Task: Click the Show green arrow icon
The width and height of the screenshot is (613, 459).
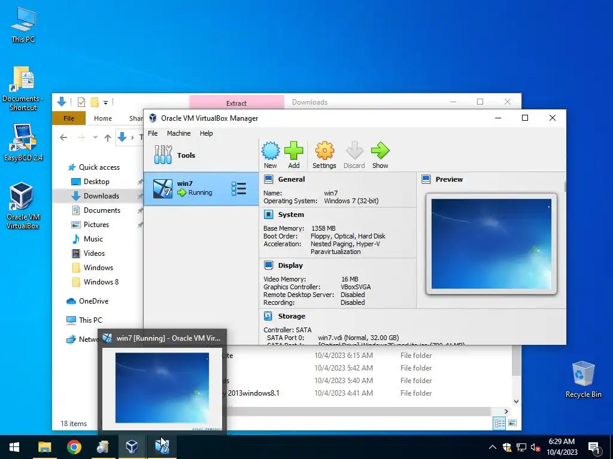Action: click(380, 155)
